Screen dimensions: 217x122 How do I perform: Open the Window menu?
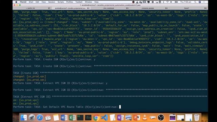point(88,2)
